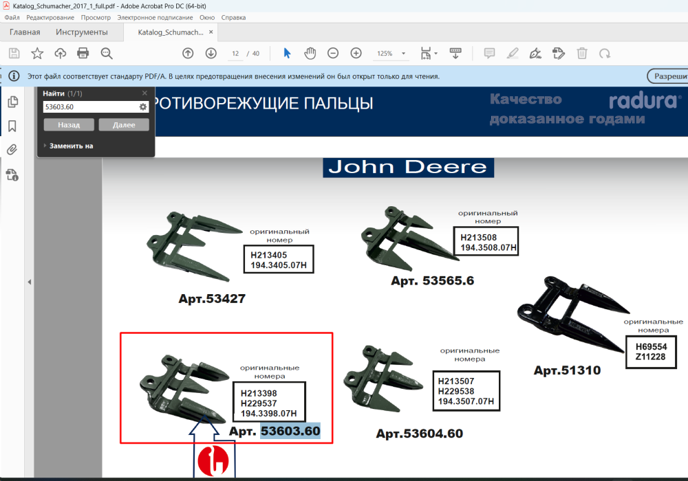Viewport: 688px width, 481px height.
Task: Zoom in with plus icon
Action: point(356,54)
